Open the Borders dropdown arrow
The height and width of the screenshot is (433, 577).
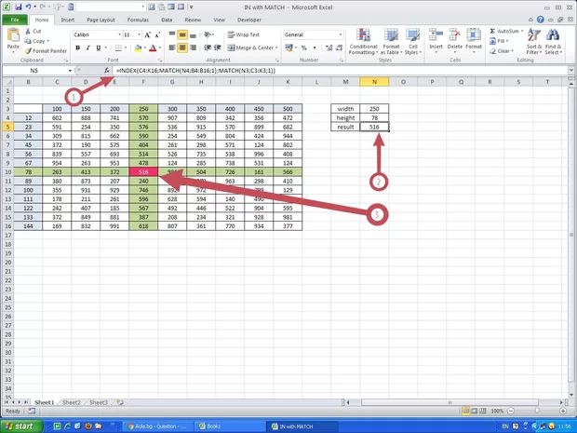point(126,47)
